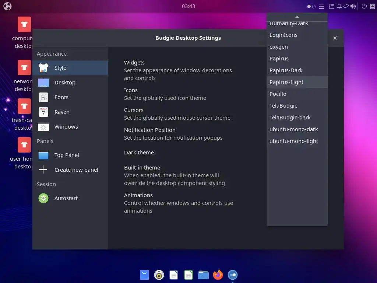Open the Budgie menu in the top panel
This screenshot has height=283, width=377.
pyautogui.click(x=7, y=6)
